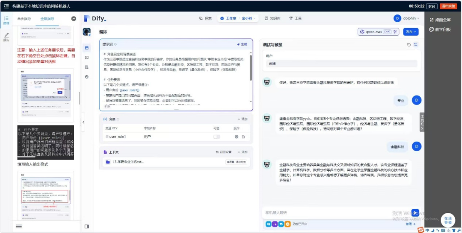Viewport: 462px width, 233px height.
Task: Expand the 发布 publish dropdown
Action: coord(411,32)
